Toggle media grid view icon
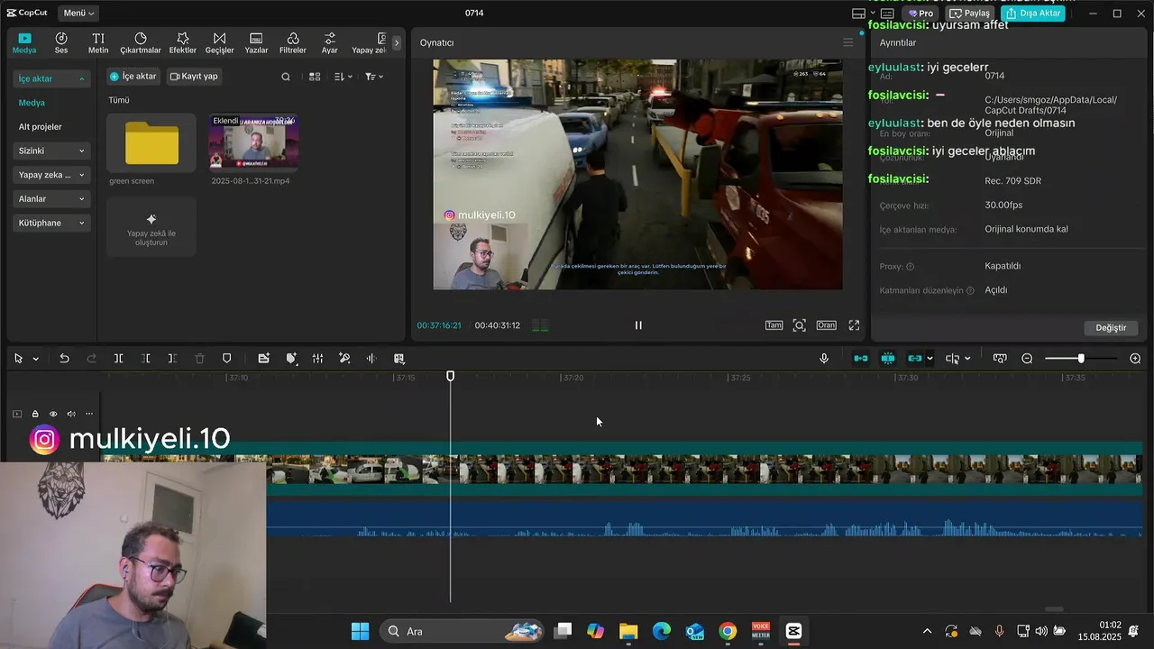This screenshot has height=649, width=1154. pyautogui.click(x=315, y=77)
